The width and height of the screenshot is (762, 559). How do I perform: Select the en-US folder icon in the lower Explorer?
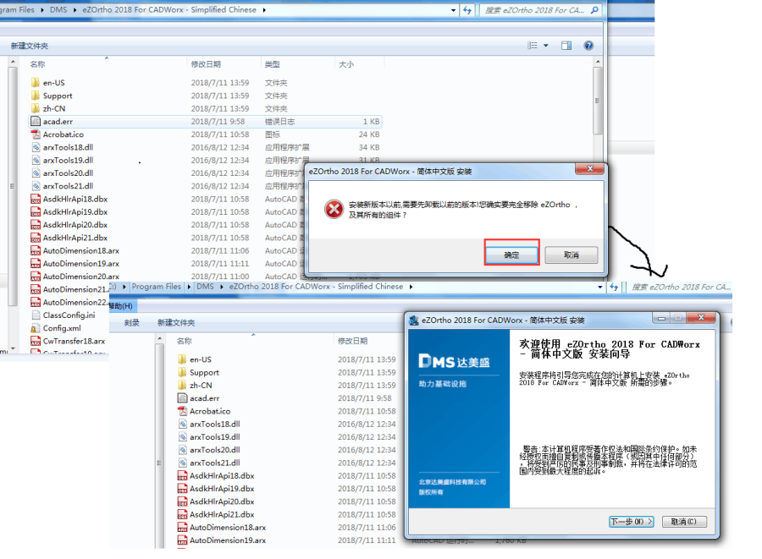point(182,359)
